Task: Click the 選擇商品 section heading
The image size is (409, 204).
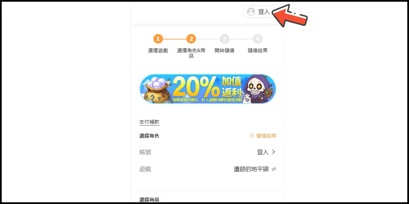Action: click(149, 200)
